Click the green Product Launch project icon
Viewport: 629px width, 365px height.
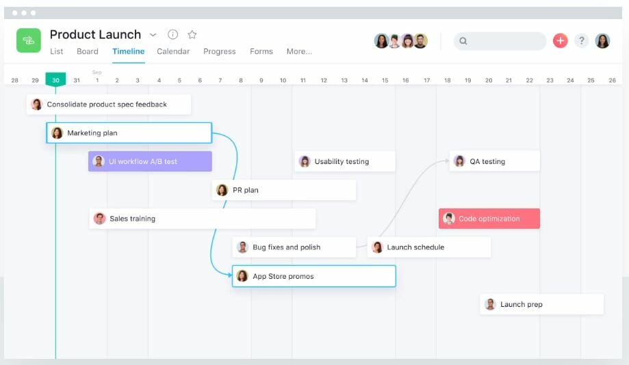click(x=29, y=40)
